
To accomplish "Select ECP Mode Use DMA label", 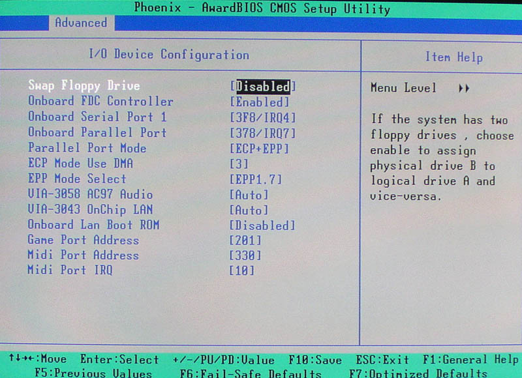I will tap(80, 163).
